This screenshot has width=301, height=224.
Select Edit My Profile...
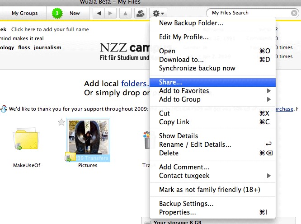click(212, 37)
